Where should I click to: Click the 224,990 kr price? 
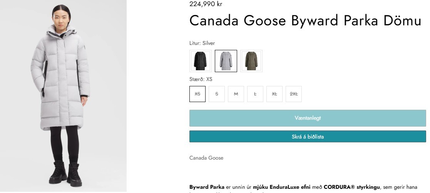click(206, 4)
